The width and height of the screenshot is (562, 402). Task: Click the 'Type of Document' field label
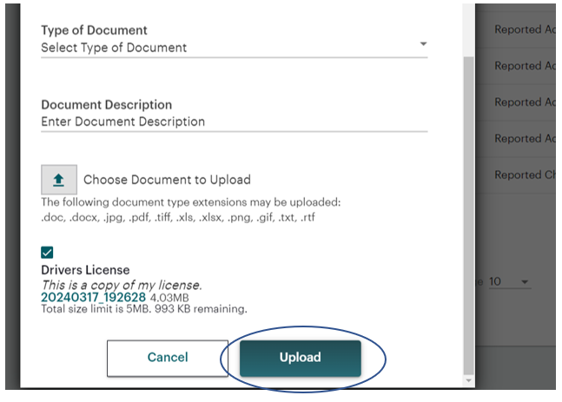tap(95, 30)
